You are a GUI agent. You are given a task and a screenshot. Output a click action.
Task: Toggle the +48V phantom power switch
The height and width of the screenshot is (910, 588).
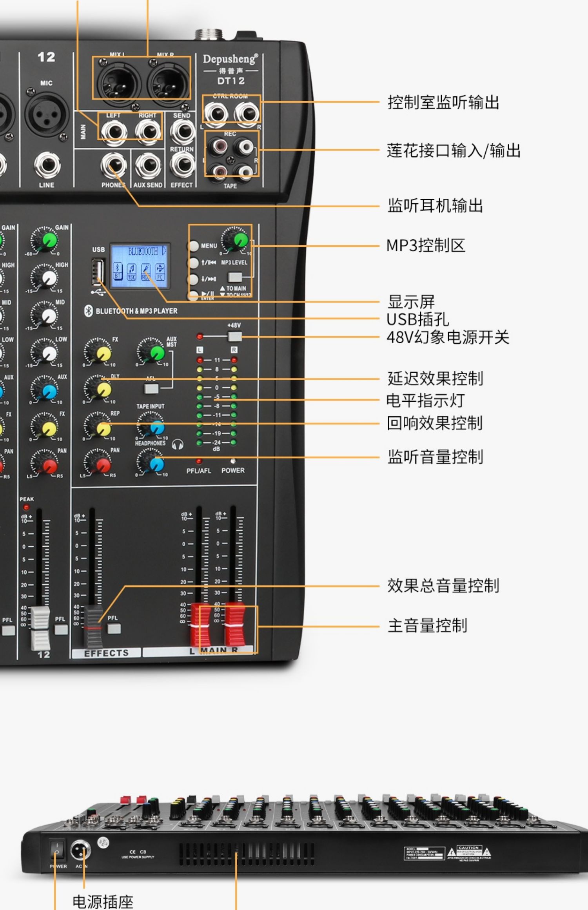(x=234, y=336)
